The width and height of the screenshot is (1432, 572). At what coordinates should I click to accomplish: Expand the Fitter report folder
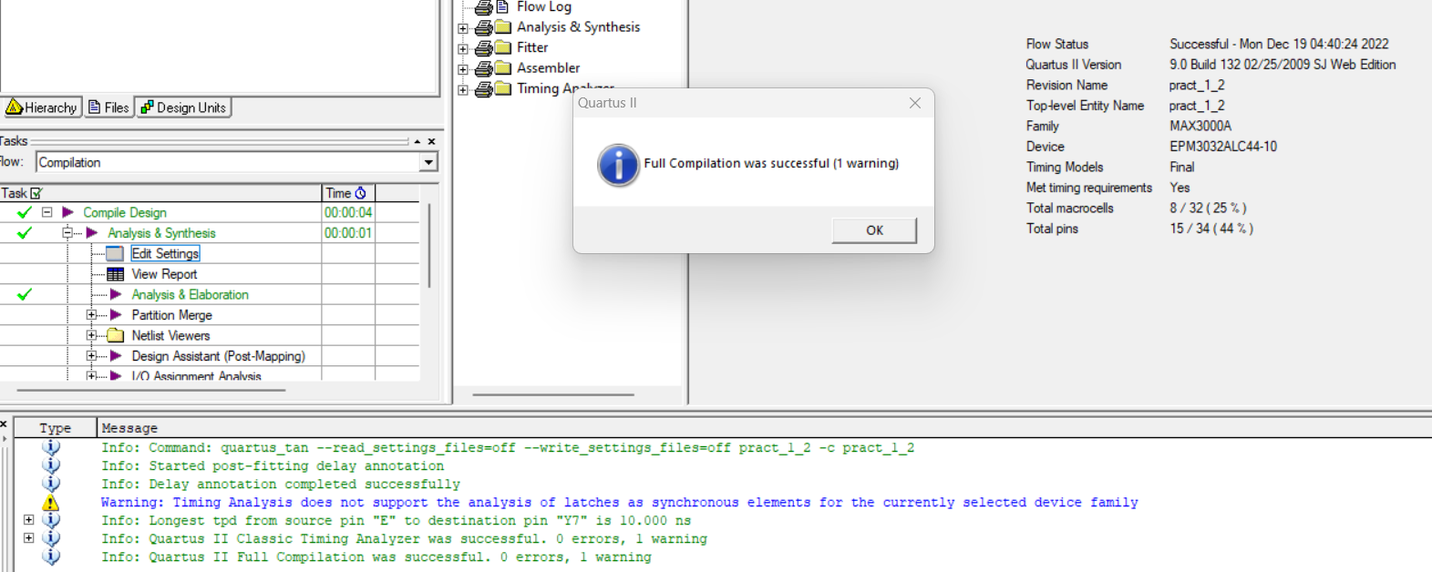[462, 49]
